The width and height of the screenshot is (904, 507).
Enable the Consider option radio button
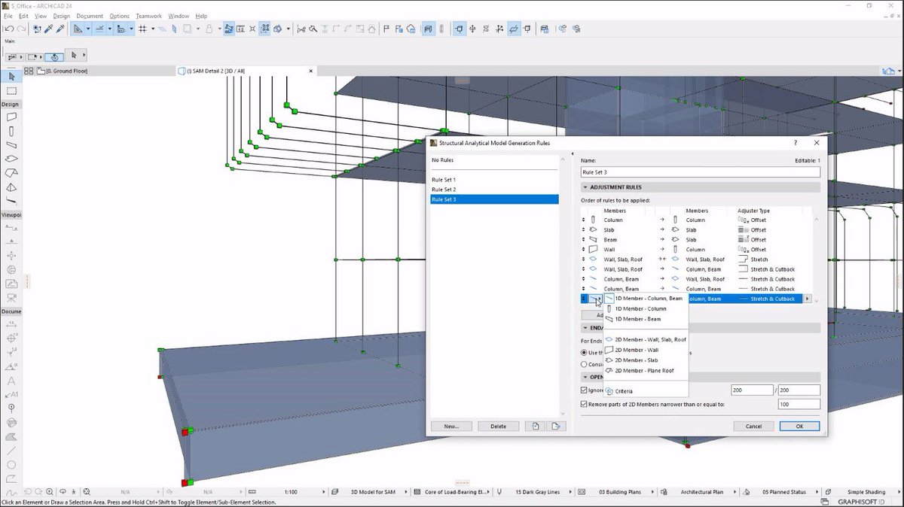(x=585, y=366)
